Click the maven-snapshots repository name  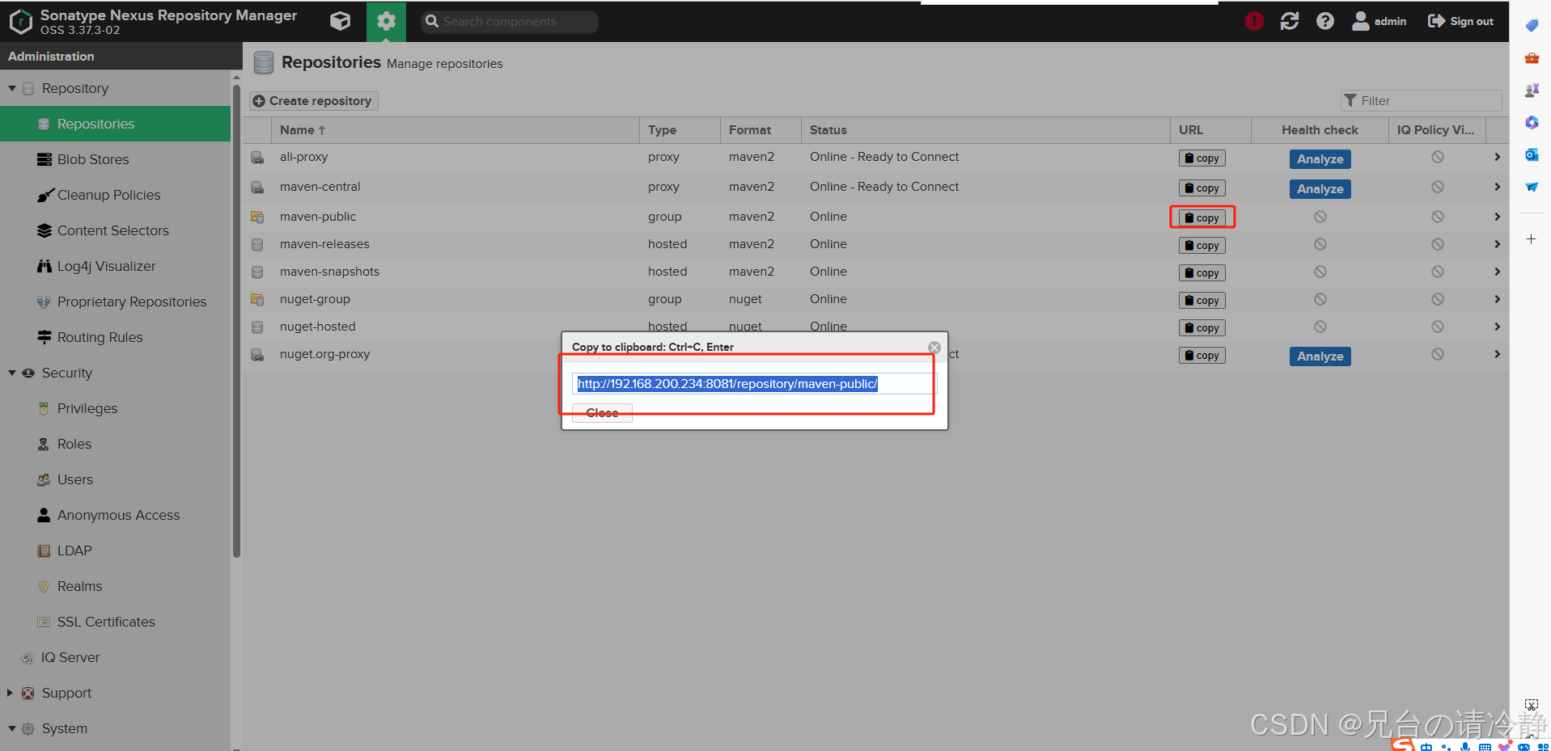(329, 272)
